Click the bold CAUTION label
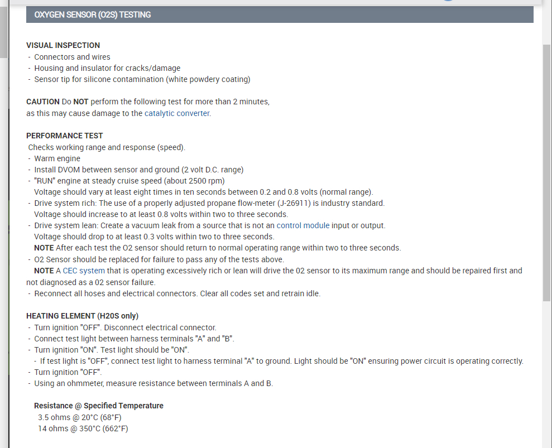The height and width of the screenshot is (448, 552). tap(43, 102)
